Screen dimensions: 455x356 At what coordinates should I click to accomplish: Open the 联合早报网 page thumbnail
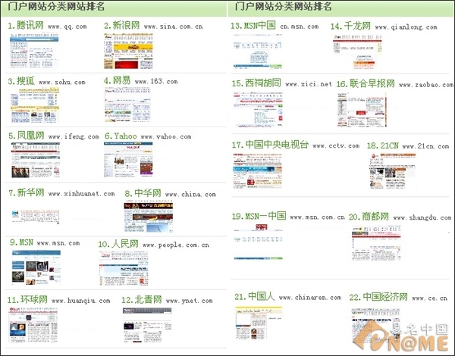click(x=362, y=110)
